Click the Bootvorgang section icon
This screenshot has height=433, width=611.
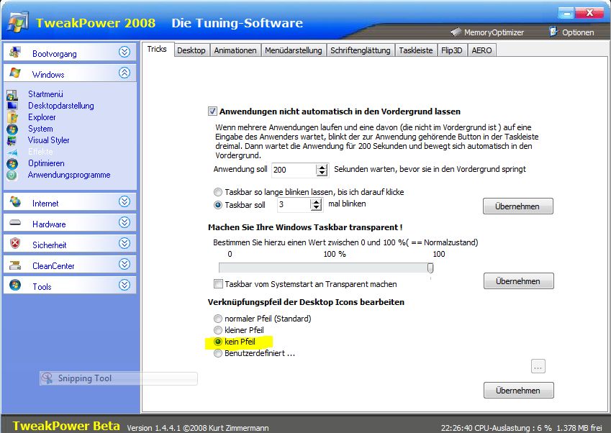(15, 52)
